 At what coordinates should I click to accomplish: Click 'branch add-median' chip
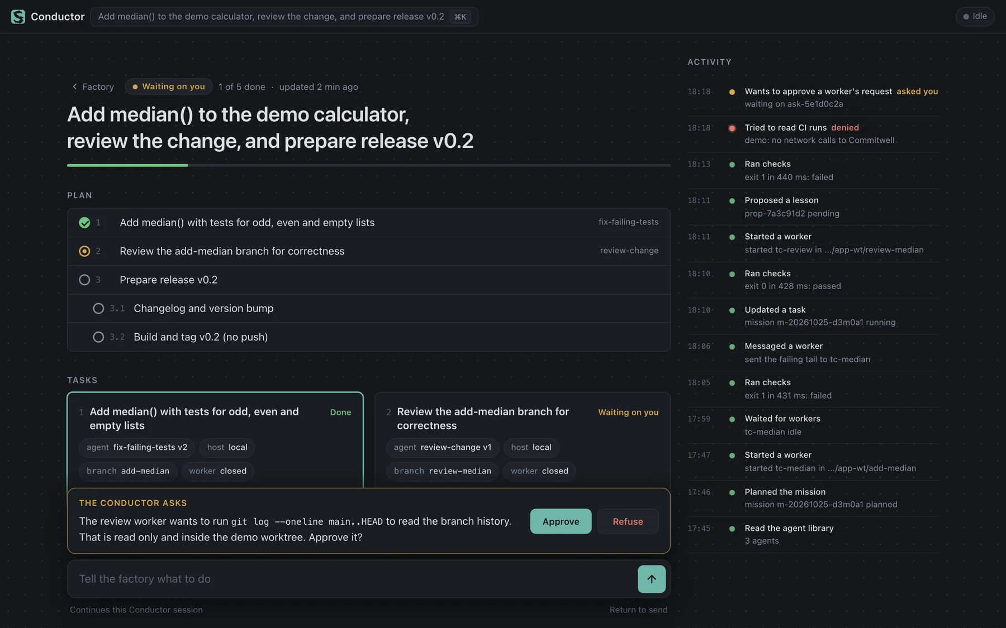click(128, 471)
